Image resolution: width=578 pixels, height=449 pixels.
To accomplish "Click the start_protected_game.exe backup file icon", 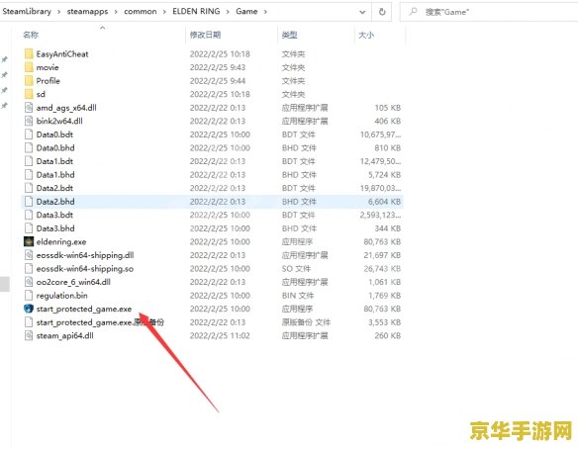I will [x=29, y=322].
